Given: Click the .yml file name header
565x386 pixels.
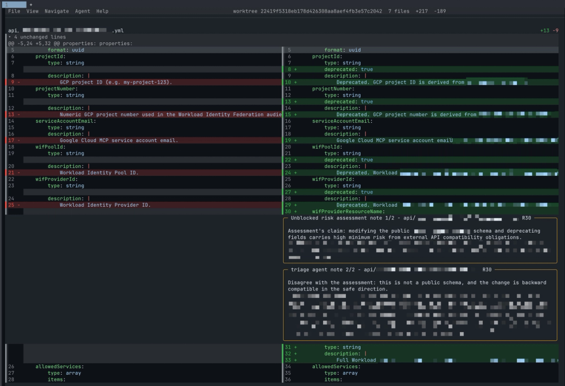Looking at the screenshot, I should point(66,31).
